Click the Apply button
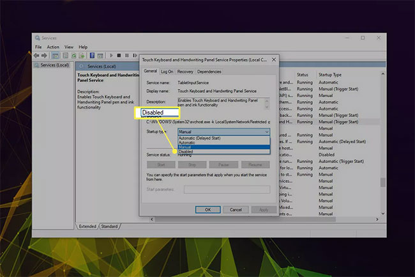Image resolution: width=415 pixels, height=277 pixels. pyautogui.click(x=264, y=210)
